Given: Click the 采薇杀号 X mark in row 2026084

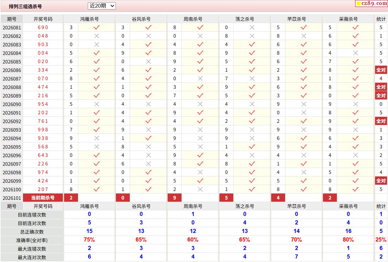Looking at the screenshot, I should click(x=355, y=53).
